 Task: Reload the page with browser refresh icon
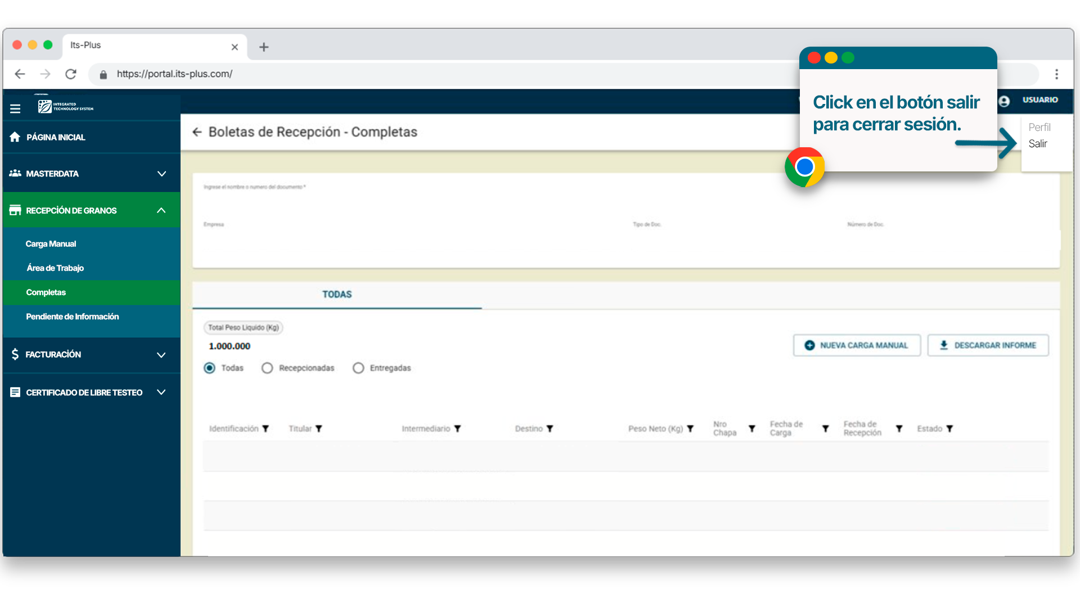tap(71, 74)
